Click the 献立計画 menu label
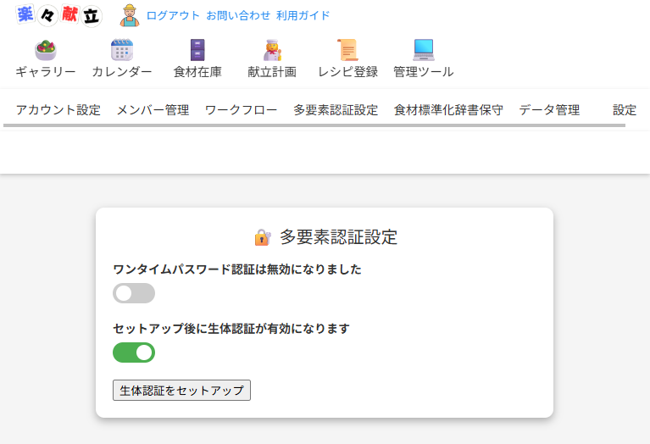This screenshot has width=650, height=444. tap(272, 72)
